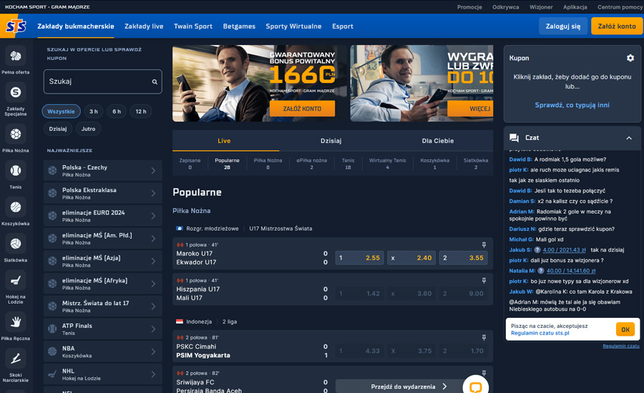Select Tenis sidebar icon
The image size is (644, 393).
click(x=16, y=171)
